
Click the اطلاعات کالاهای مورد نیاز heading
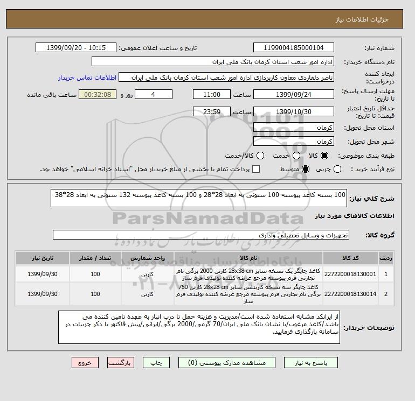pos(355,216)
